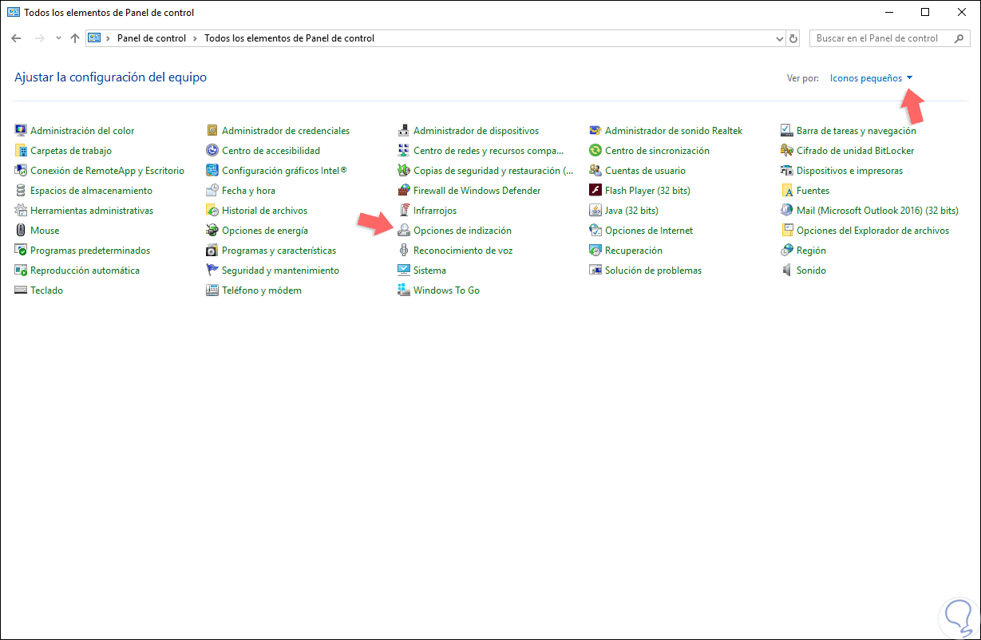Image resolution: width=981 pixels, height=640 pixels.
Task: Open the Fuentes fonts icon
Action: (x=787, y=191)
